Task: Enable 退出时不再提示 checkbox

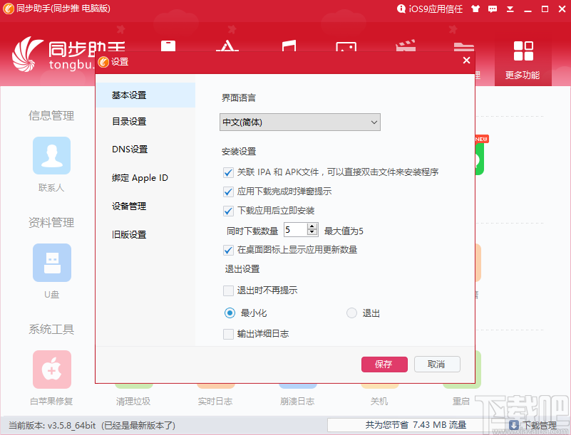Action: 228,290
